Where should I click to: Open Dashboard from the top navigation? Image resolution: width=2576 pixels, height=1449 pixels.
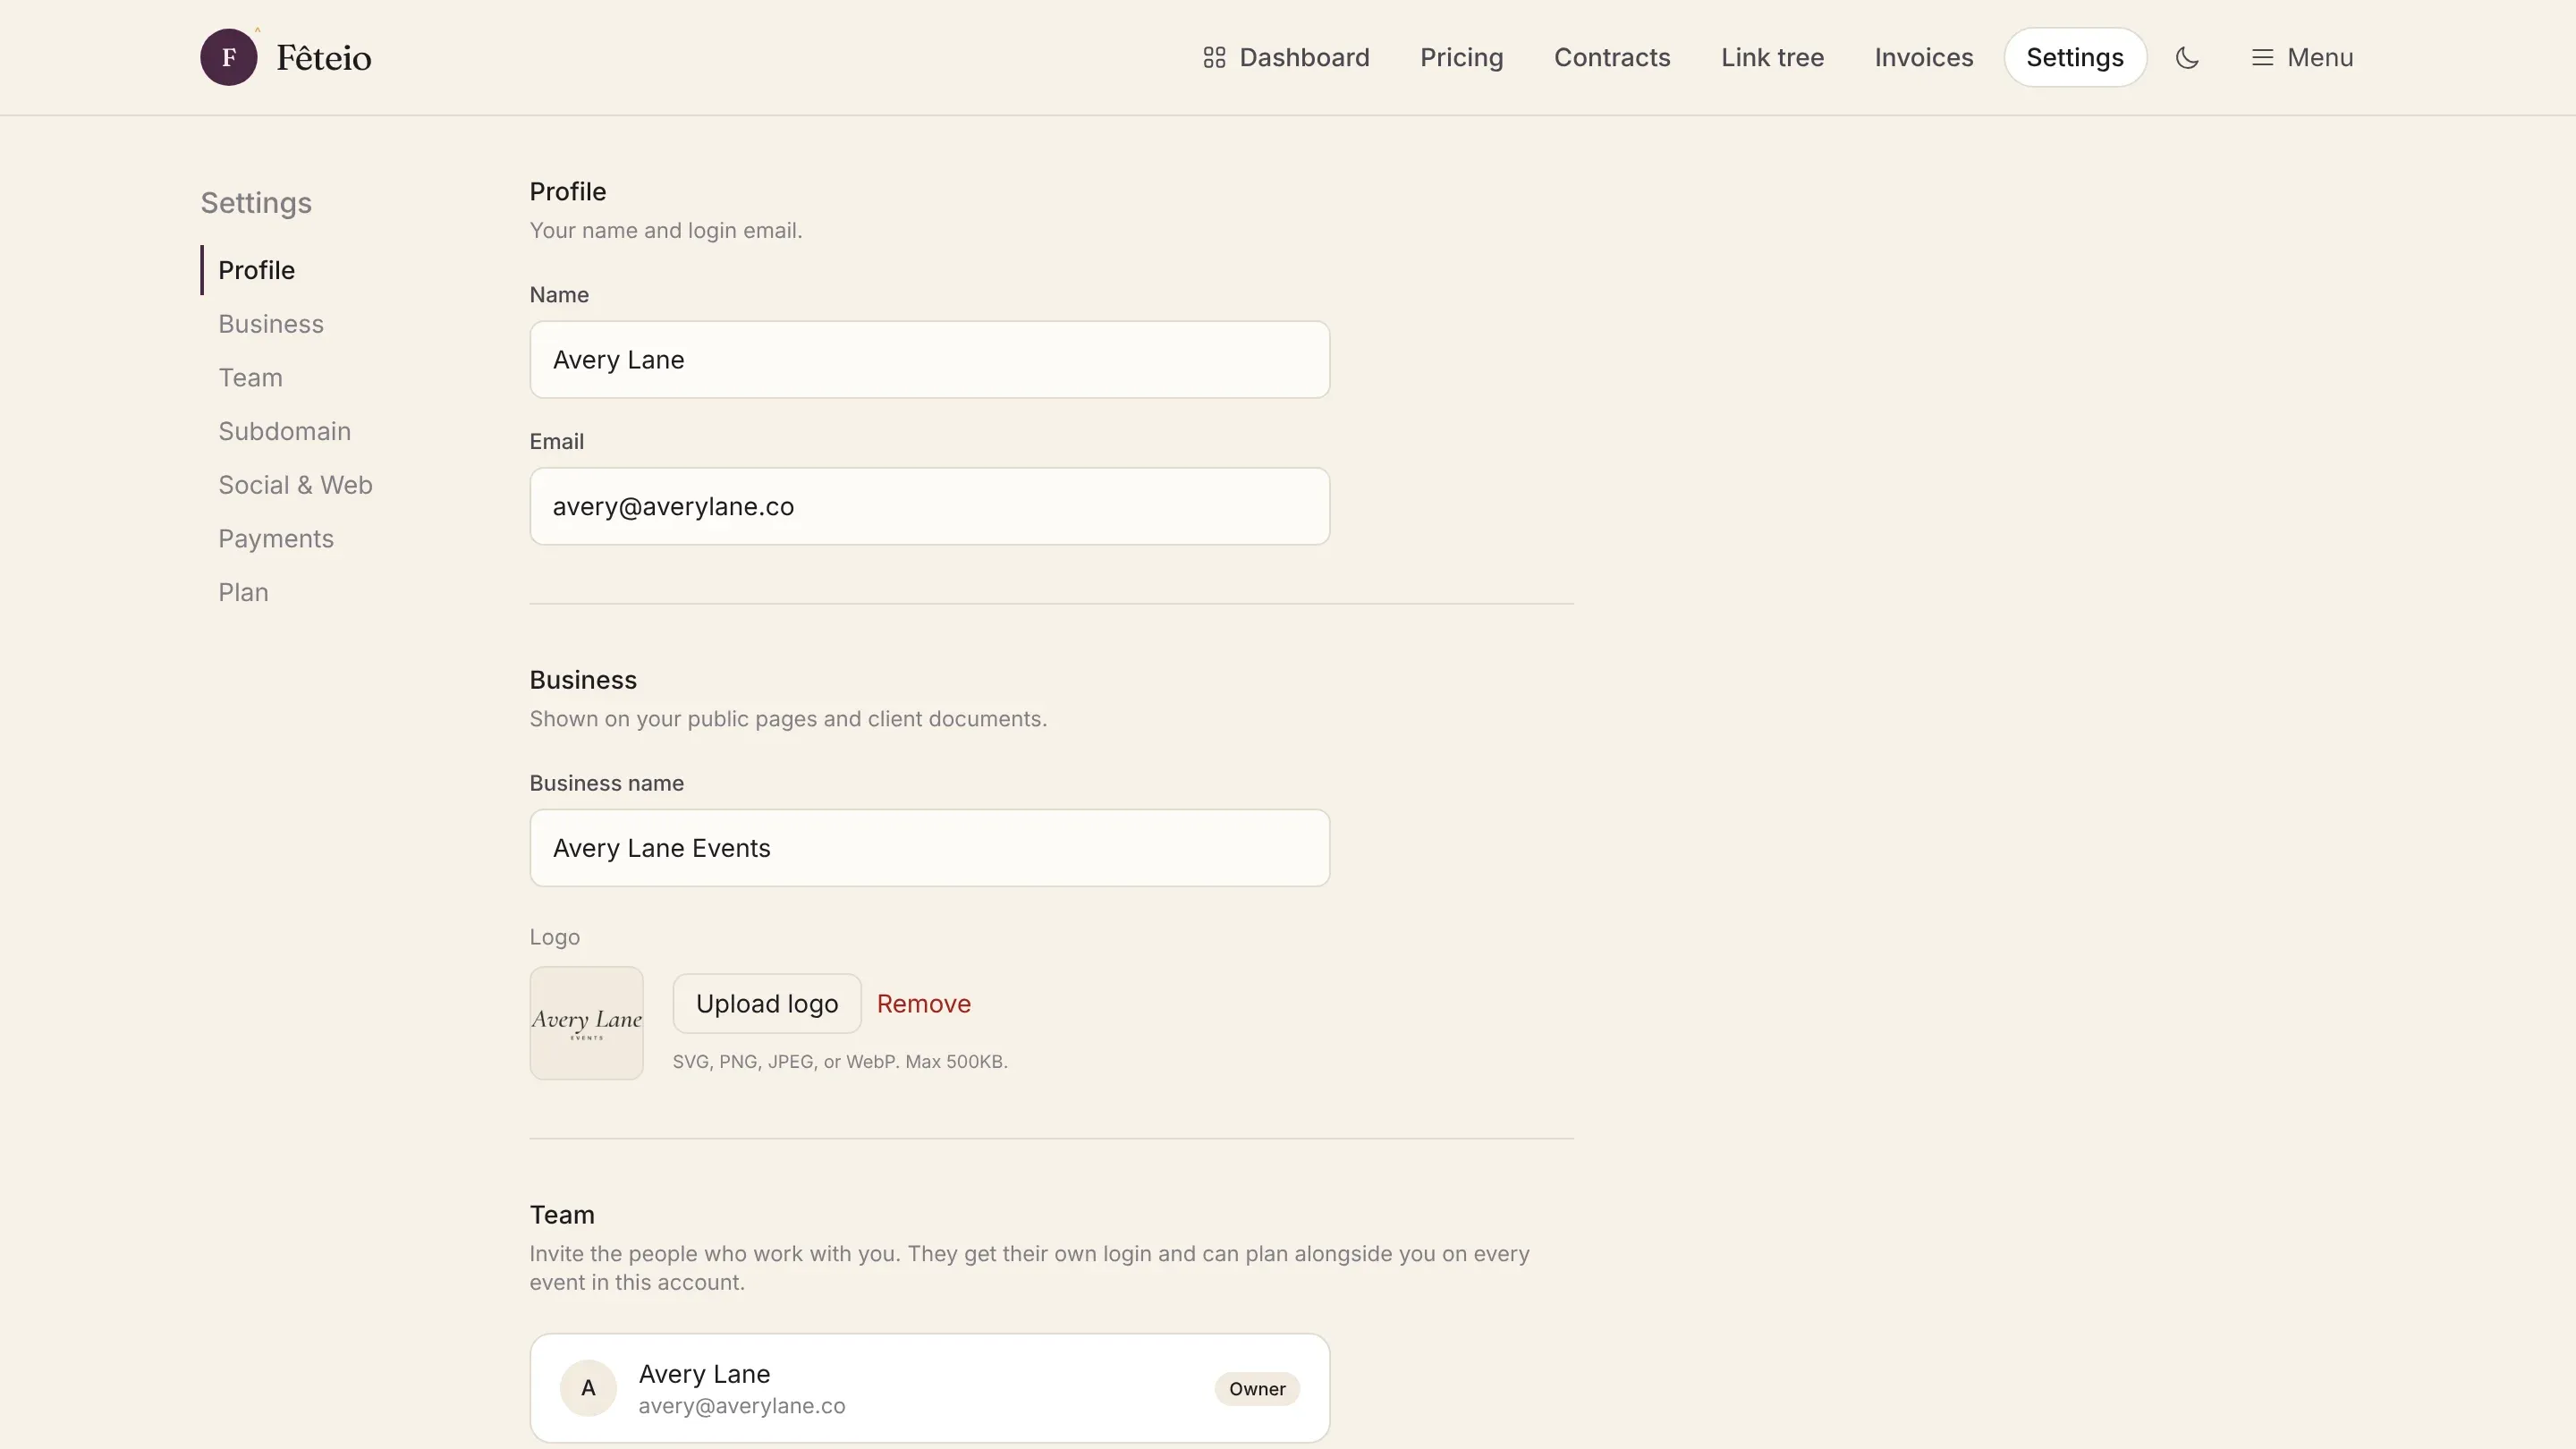[x=1286, y=57]
